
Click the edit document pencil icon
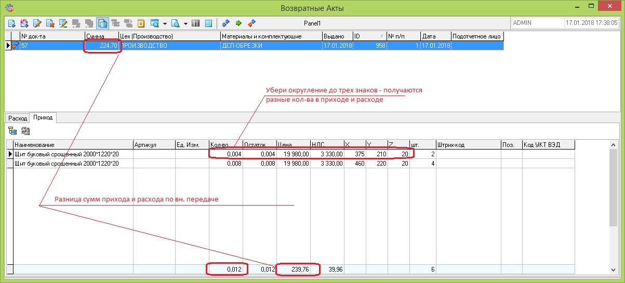(x=37, y=23)
